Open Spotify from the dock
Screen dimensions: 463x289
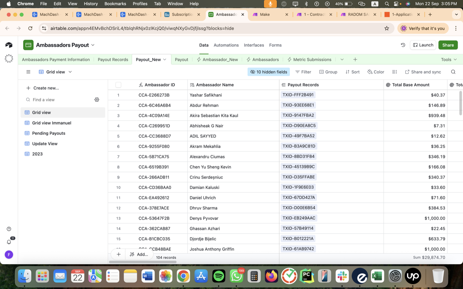[x=219, y=276]
